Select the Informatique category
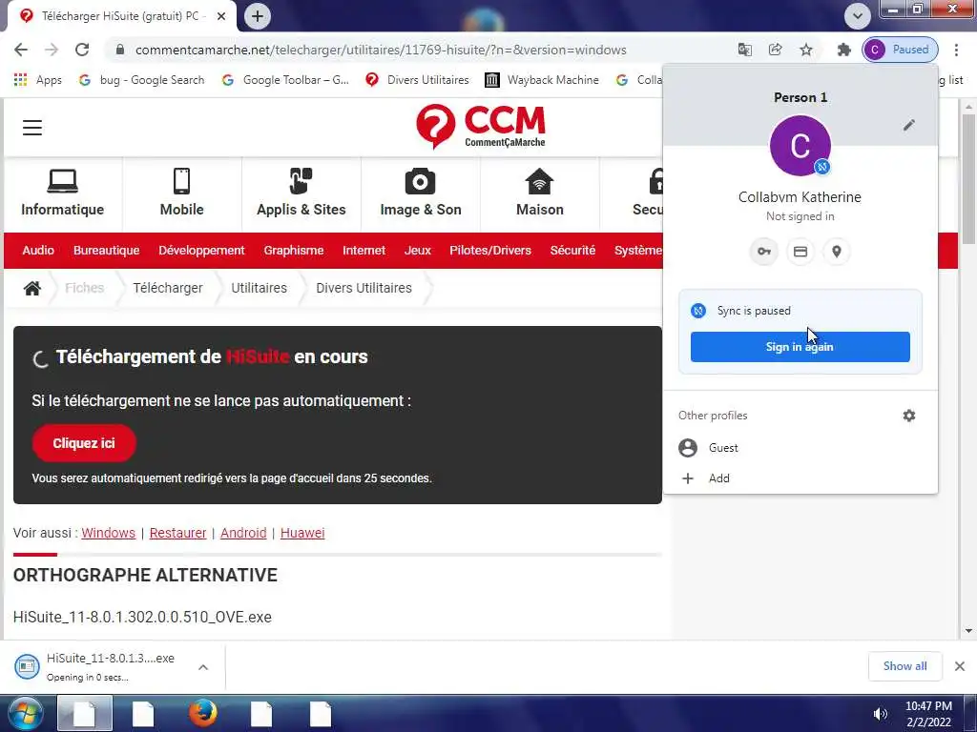Viewport: 977px width, 732px height. [62, 193]
